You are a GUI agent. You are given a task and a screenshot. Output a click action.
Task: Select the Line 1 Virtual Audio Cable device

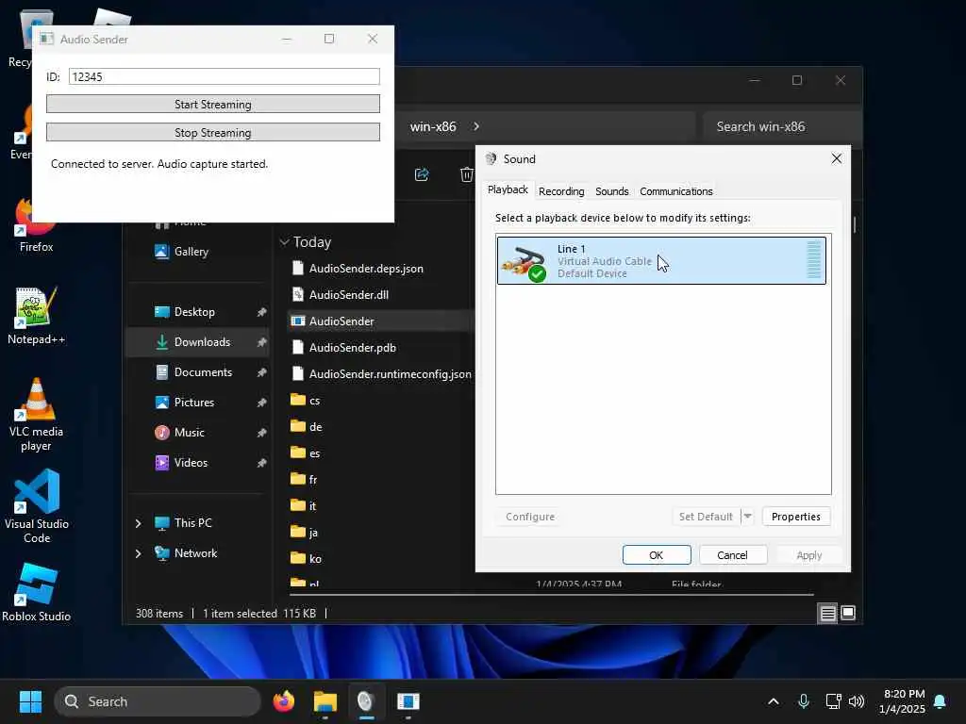[x=661, y=260]
